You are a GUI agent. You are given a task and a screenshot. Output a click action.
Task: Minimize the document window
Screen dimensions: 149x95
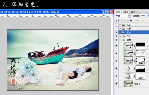[104, 12]
